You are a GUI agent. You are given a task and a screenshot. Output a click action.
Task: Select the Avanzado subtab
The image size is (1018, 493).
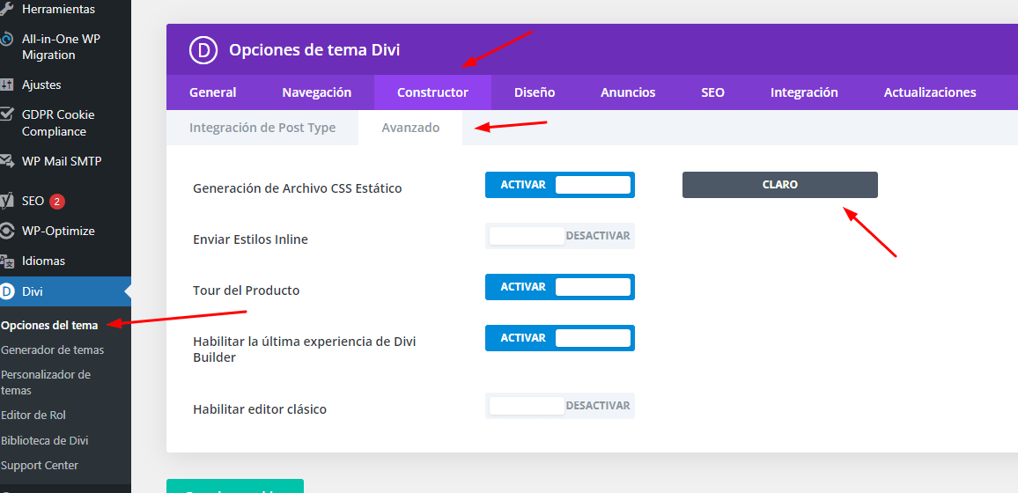(410, 127)
